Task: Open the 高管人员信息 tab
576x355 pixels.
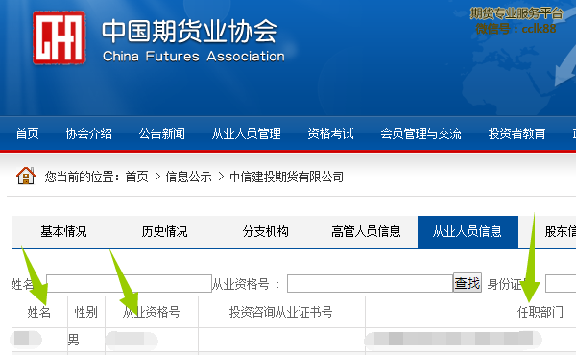Action: [x=366, y=231]
